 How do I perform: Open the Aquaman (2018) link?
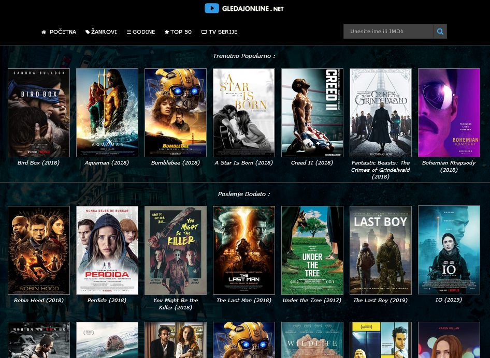[107, 162]
